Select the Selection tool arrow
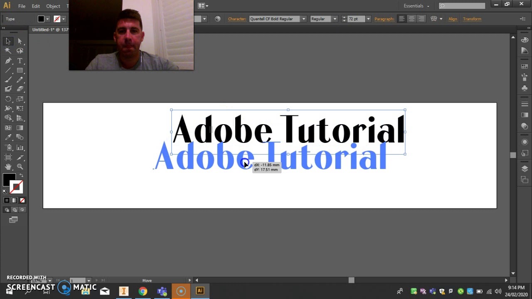The height and width of the screenshot is (299, 532). click(8, 41)
